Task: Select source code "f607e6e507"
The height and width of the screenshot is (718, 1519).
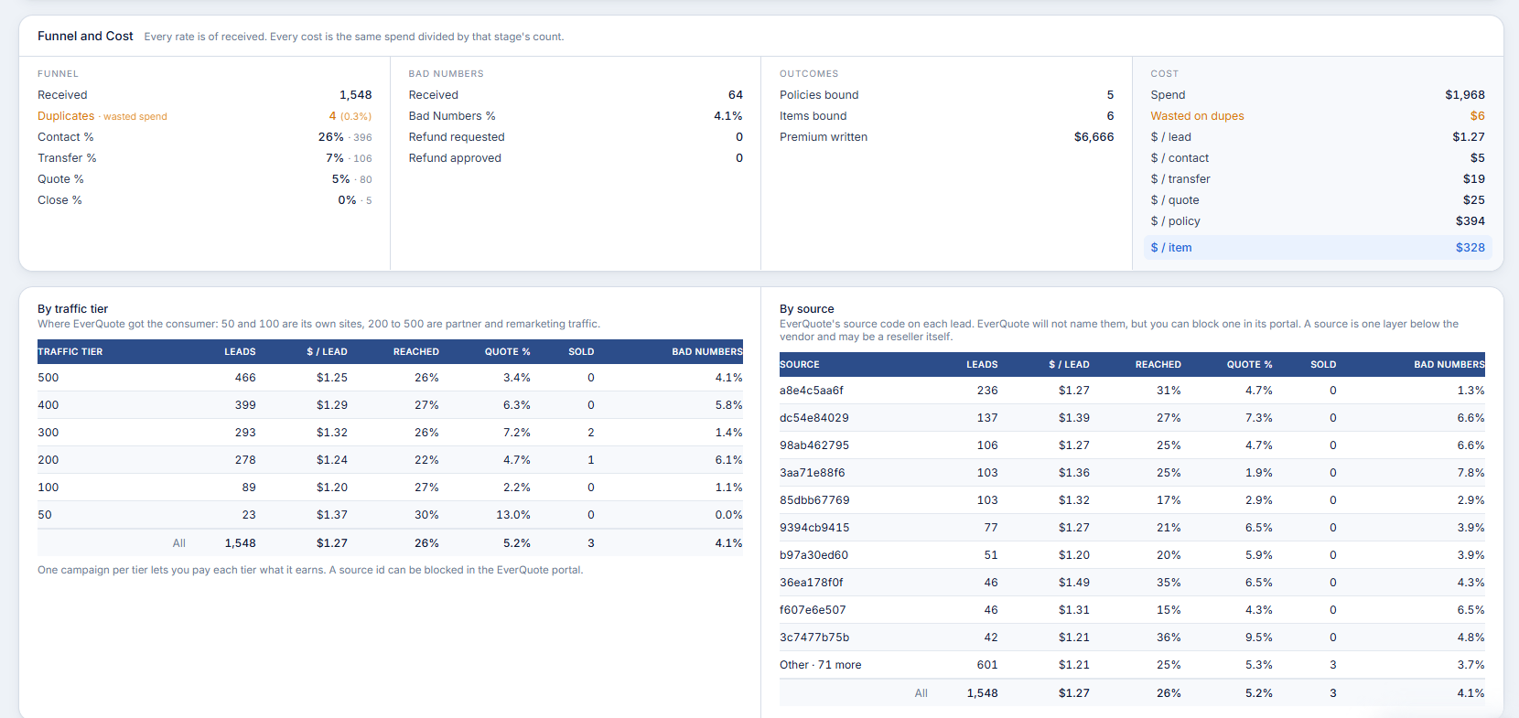Action: point(813,610)
